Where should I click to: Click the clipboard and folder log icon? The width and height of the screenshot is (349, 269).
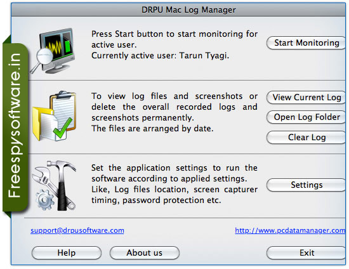55,116
